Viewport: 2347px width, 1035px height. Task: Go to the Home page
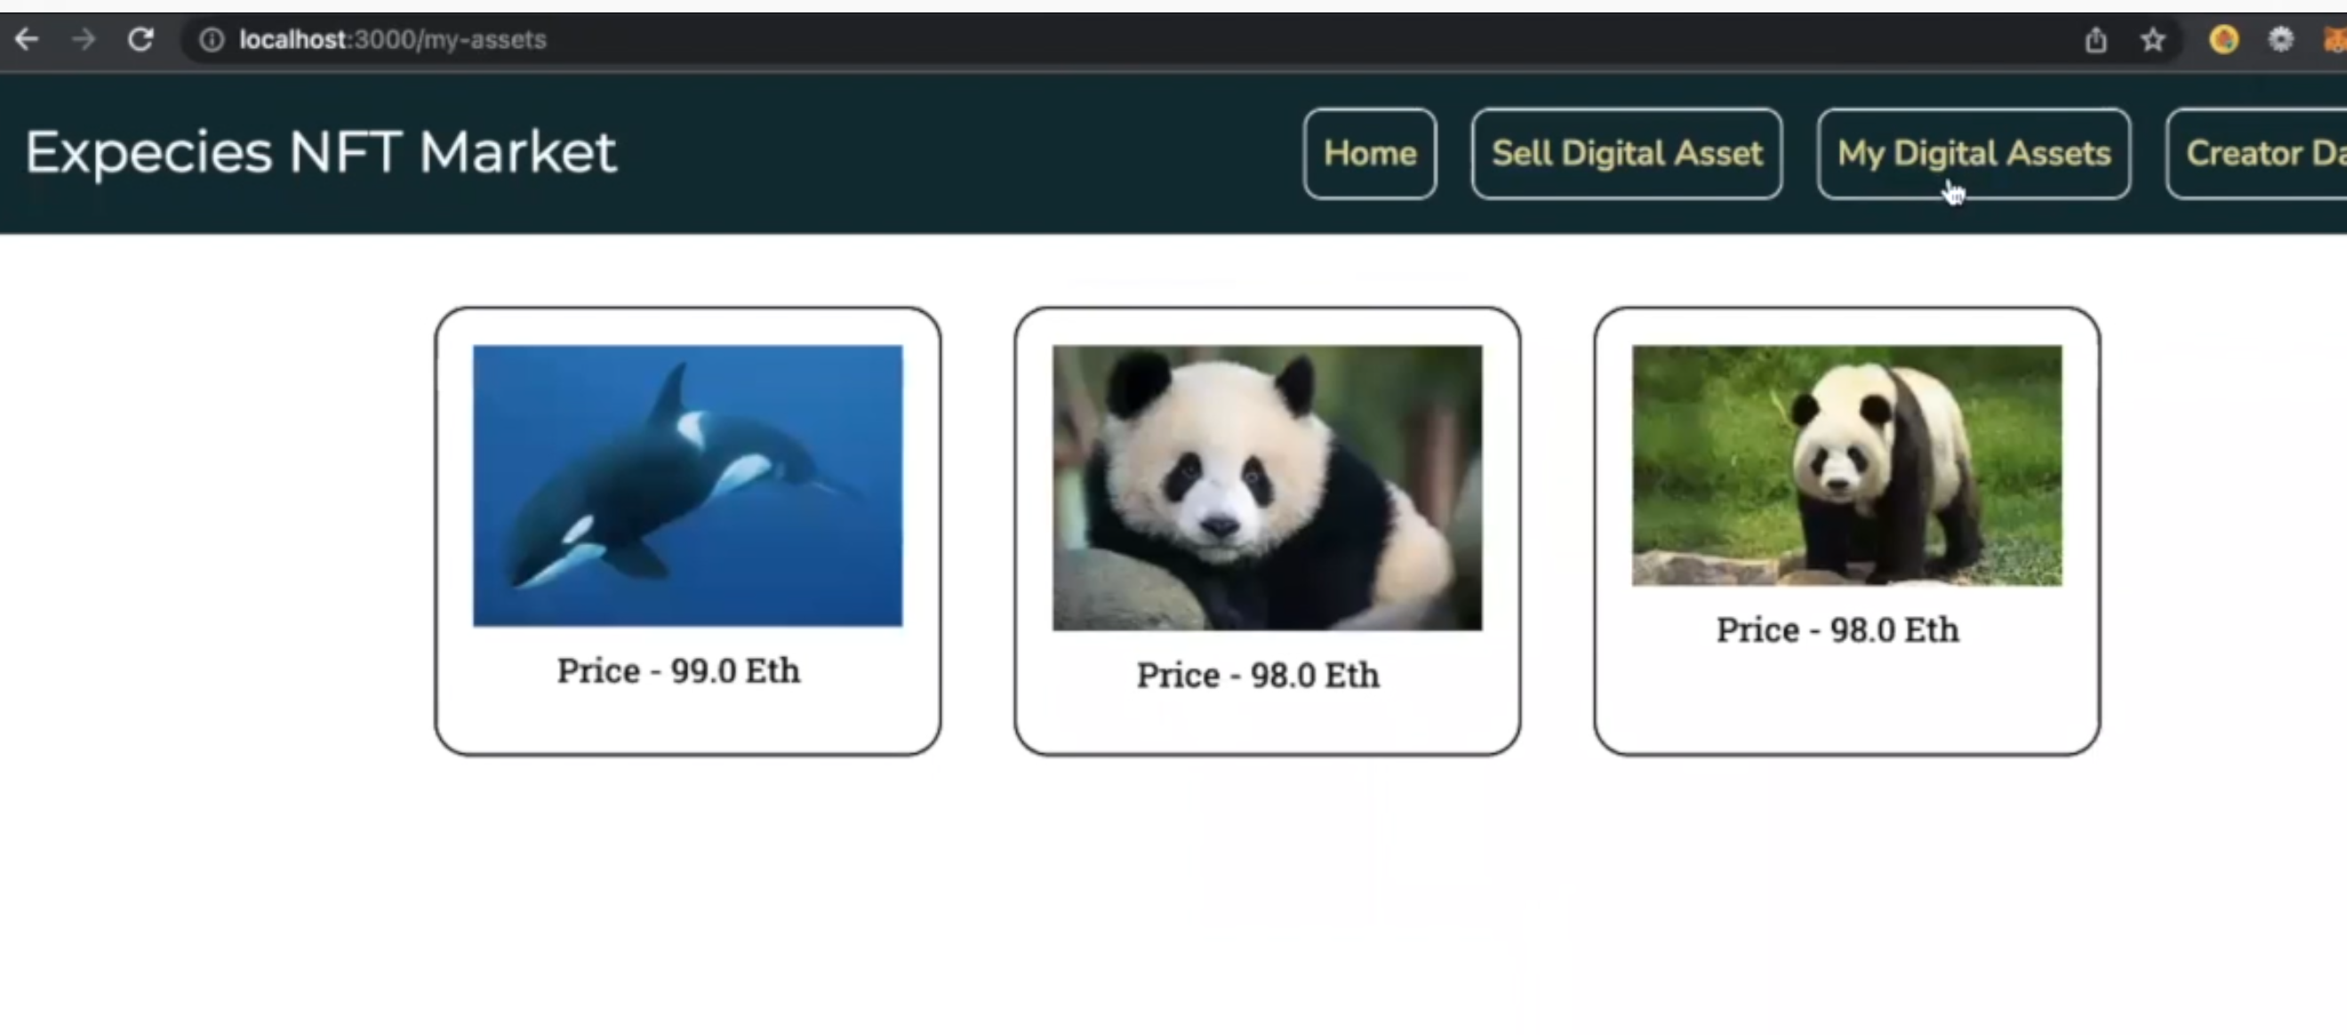(x=1369, y=153)
